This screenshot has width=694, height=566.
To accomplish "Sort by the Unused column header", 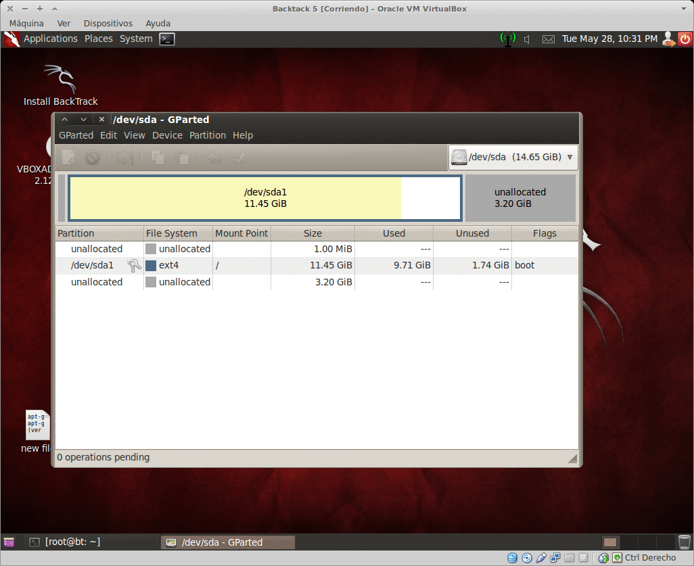I will 472,233.
